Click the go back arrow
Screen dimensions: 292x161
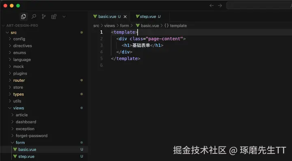[212, 6]
